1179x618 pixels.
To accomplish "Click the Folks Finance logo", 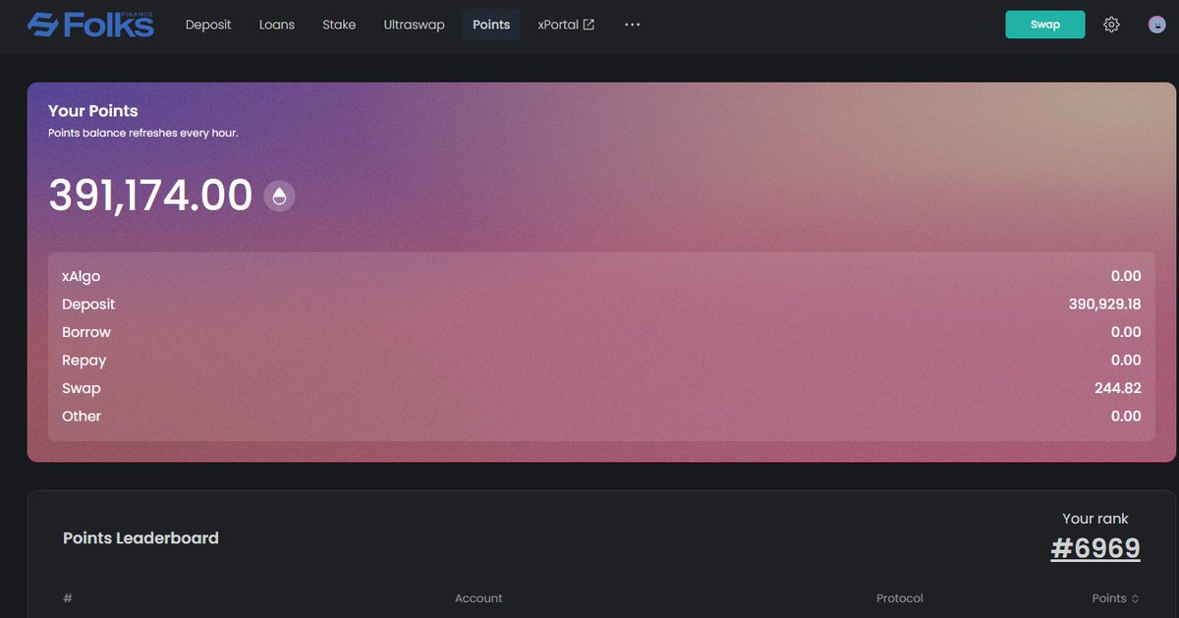I will click(x=90, y=25).
